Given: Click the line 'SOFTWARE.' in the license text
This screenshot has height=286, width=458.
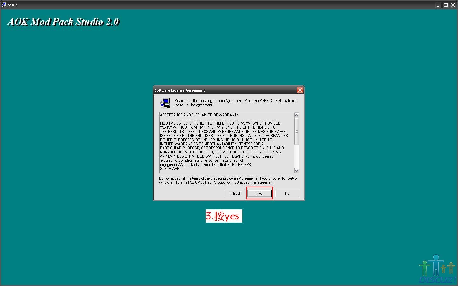Looking at the screenshot, I should [170, 169].
